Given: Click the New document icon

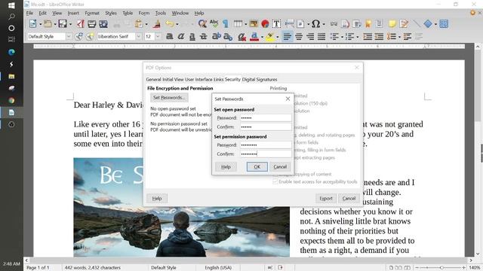Looking at the screenshot, I should coord(32,23).
